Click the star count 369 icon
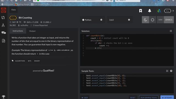The height and width of the screenshot is (99, 176). [10, 22]
